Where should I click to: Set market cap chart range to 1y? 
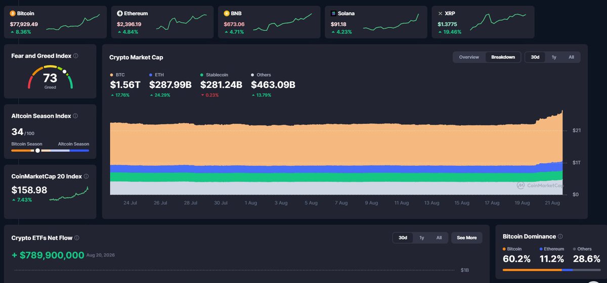pos(554,57)
